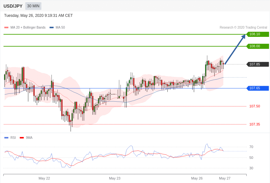Click the pink MA 20 legend swatch

pyautogui.click(x=6, y=28)
